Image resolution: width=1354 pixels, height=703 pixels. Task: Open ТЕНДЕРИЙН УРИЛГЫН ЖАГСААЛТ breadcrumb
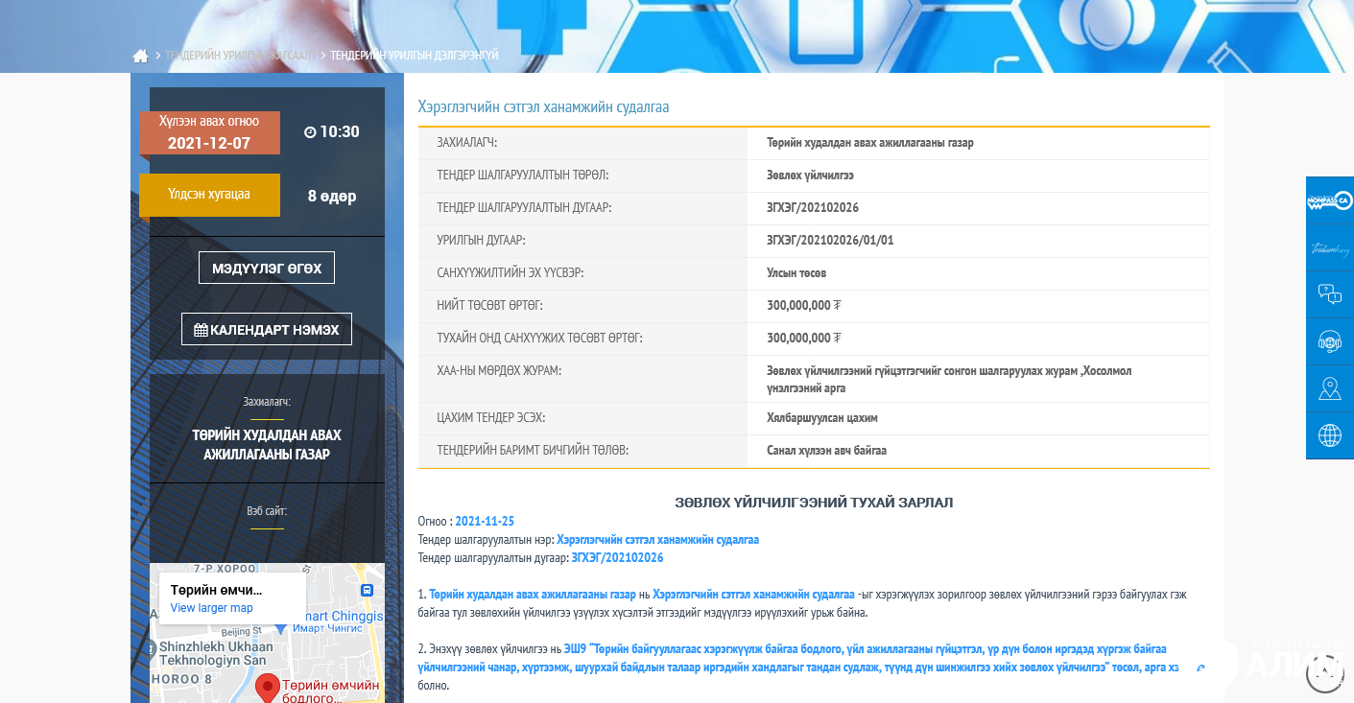click(240, 56)
